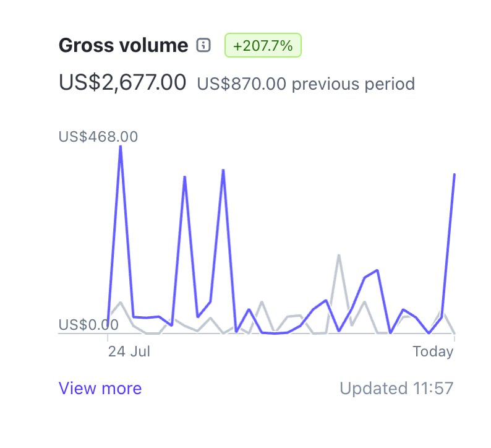Click the tallest purple peak near US$468.00

pos(121,147)
